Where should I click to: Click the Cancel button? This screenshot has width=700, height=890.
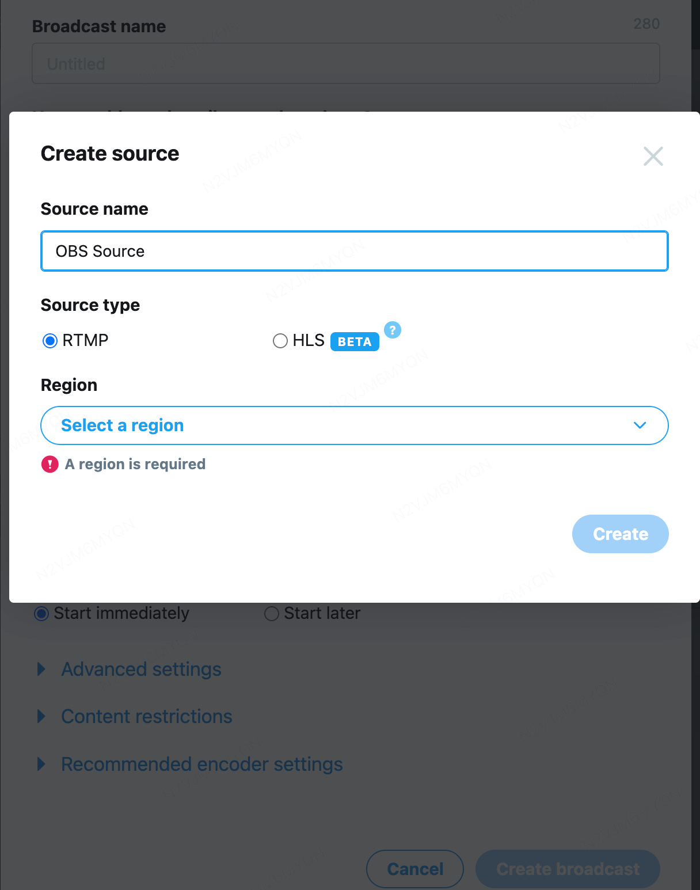point(415,869)
